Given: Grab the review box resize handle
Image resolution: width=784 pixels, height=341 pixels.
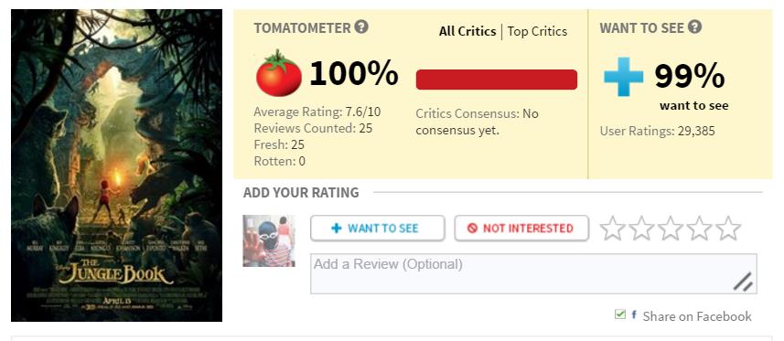Looking at the screenshot, I should (x=743, y=282).
